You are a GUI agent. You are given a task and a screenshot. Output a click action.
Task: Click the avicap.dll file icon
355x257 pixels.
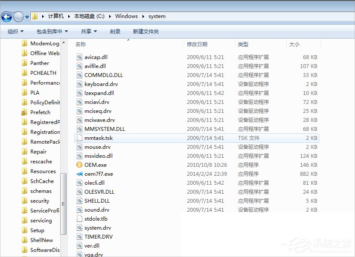(x=80, y=57)
